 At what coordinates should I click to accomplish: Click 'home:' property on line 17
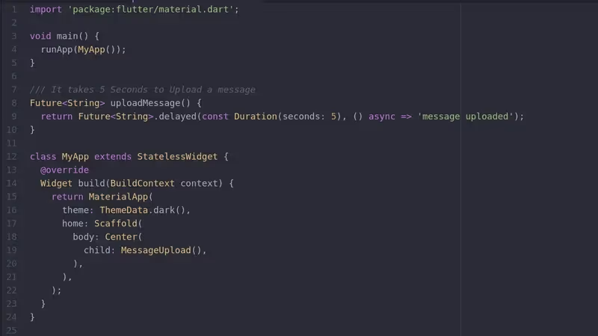tap(75, 223)
